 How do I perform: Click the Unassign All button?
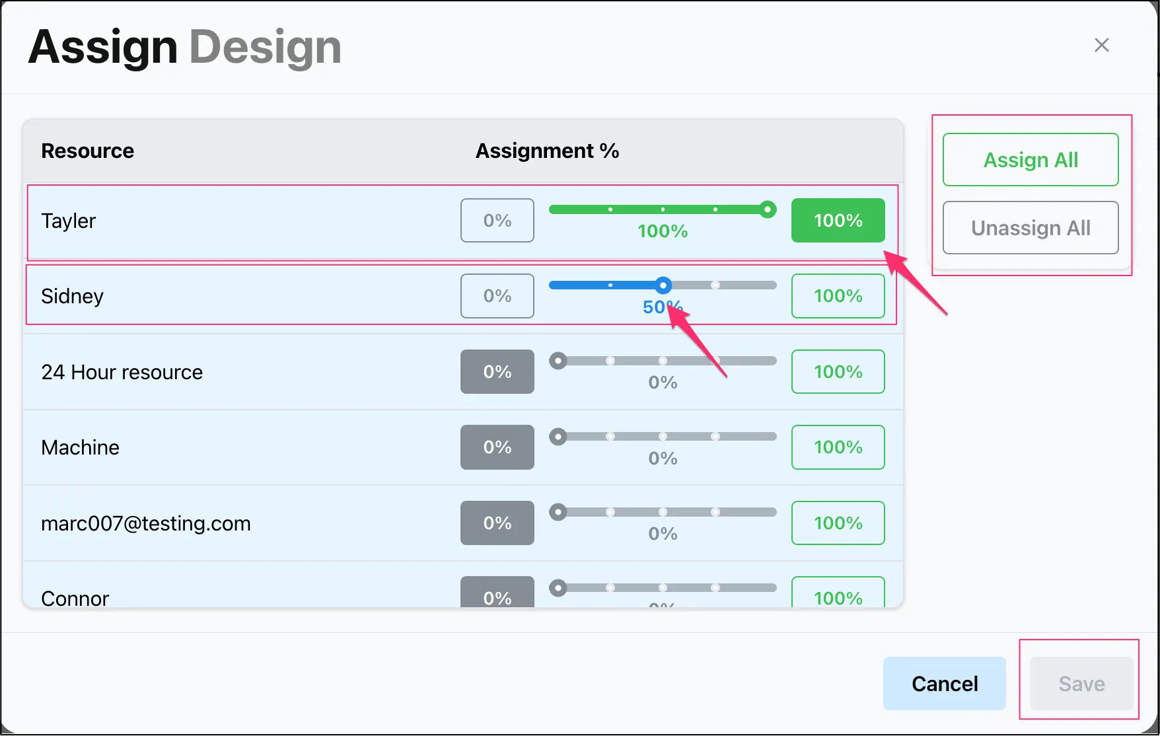pyautogui.click(x=1031, y=228)
